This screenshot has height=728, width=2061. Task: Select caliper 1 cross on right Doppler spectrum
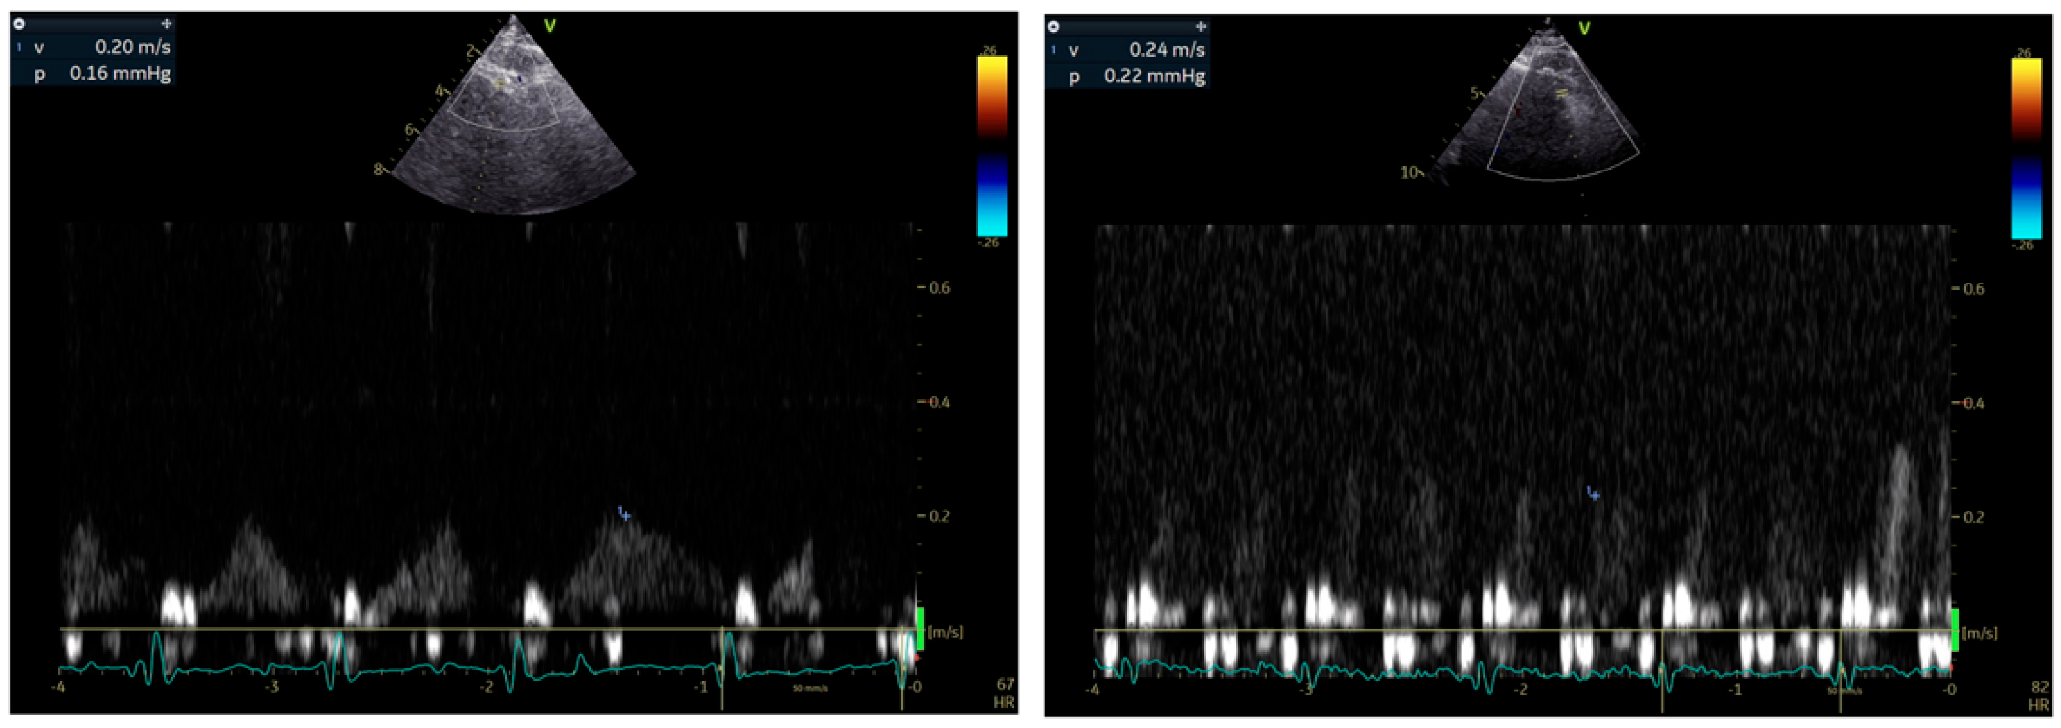pos(1594,495)
